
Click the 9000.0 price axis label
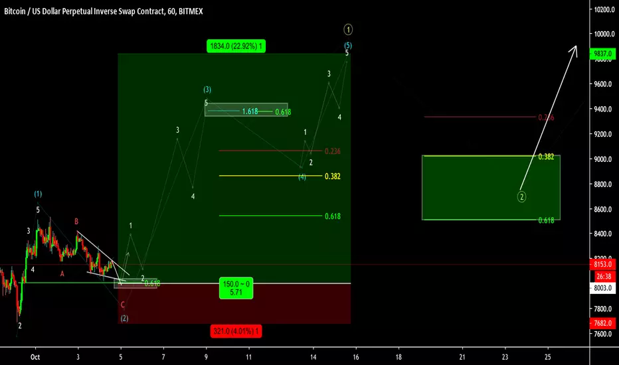click(604, 159)
